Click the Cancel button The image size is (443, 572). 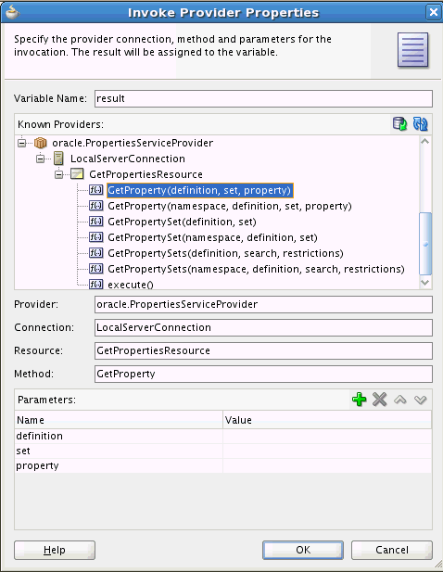click(392, 550)
